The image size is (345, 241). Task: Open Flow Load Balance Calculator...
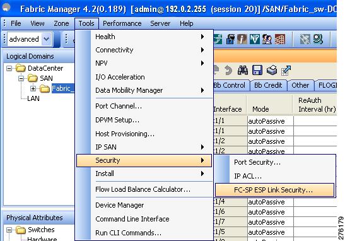point(144,189)
